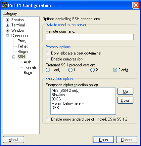This screenshot has width=141, height=146.
Task: Select the SSH category item
Action: [x=21, y=57]
